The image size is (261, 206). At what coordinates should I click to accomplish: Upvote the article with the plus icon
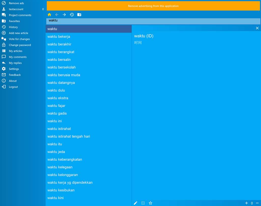click(x=246, y=203)
